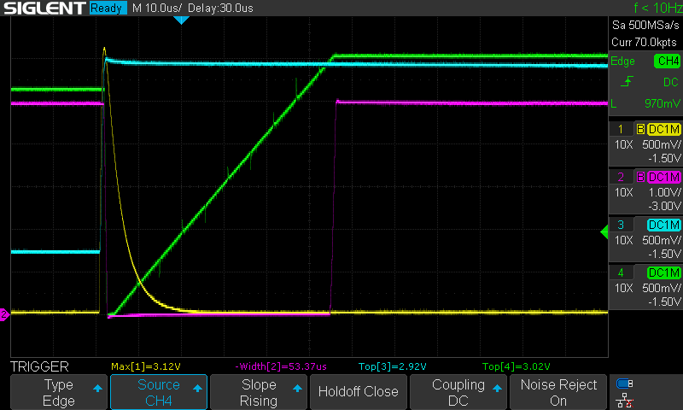Click the green trigger level arrow

pyautogui.click(x=604, y=231)
